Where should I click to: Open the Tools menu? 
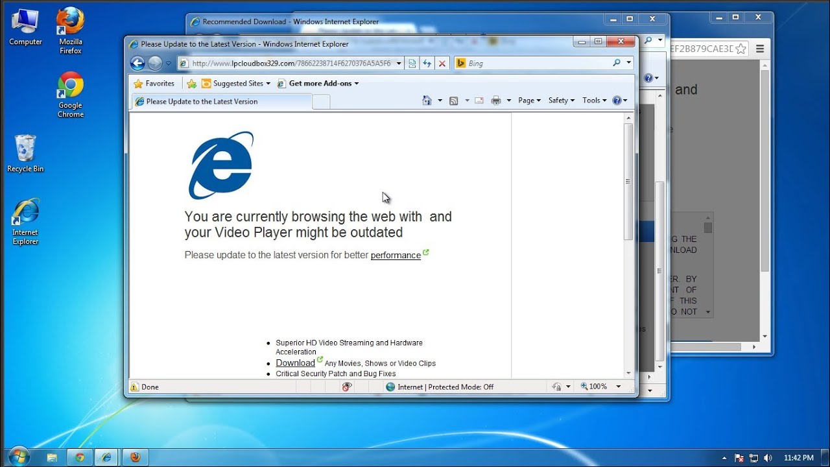[595, 101]
